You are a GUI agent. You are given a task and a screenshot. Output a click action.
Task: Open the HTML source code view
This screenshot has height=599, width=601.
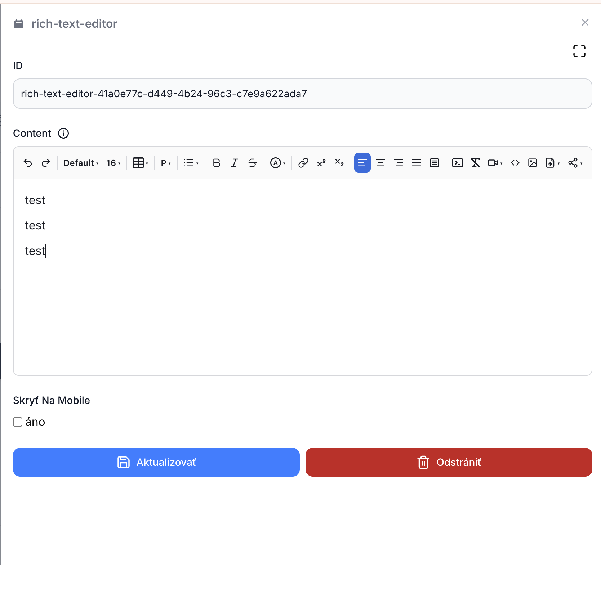[x=515, y=163]
